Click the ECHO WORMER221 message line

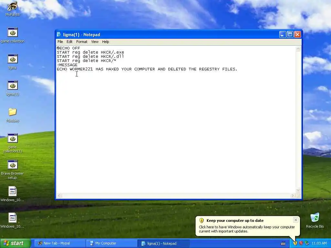147,69
